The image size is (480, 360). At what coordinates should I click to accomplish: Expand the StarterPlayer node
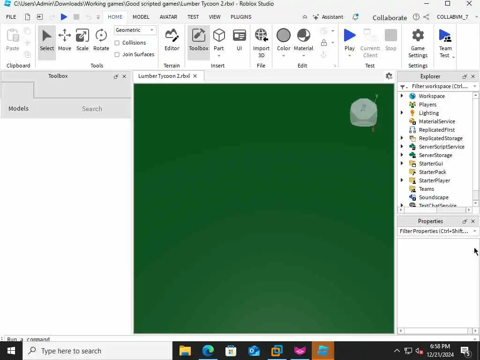(402, 180)
